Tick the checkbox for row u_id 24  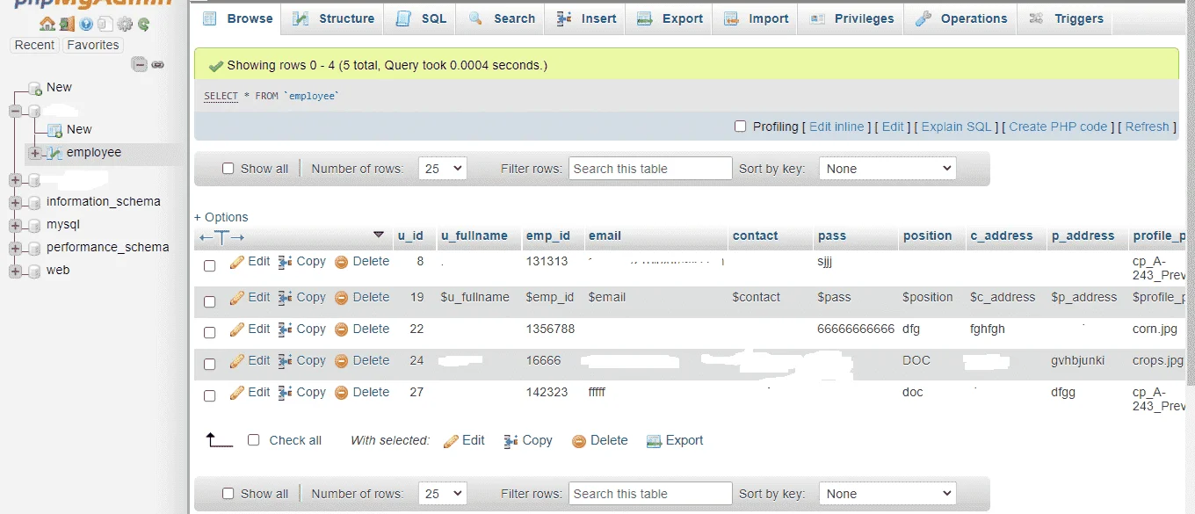coord(210,364)
